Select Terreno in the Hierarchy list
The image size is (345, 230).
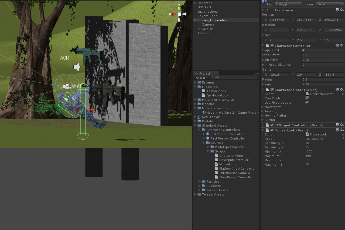click(x=203, y=33)
